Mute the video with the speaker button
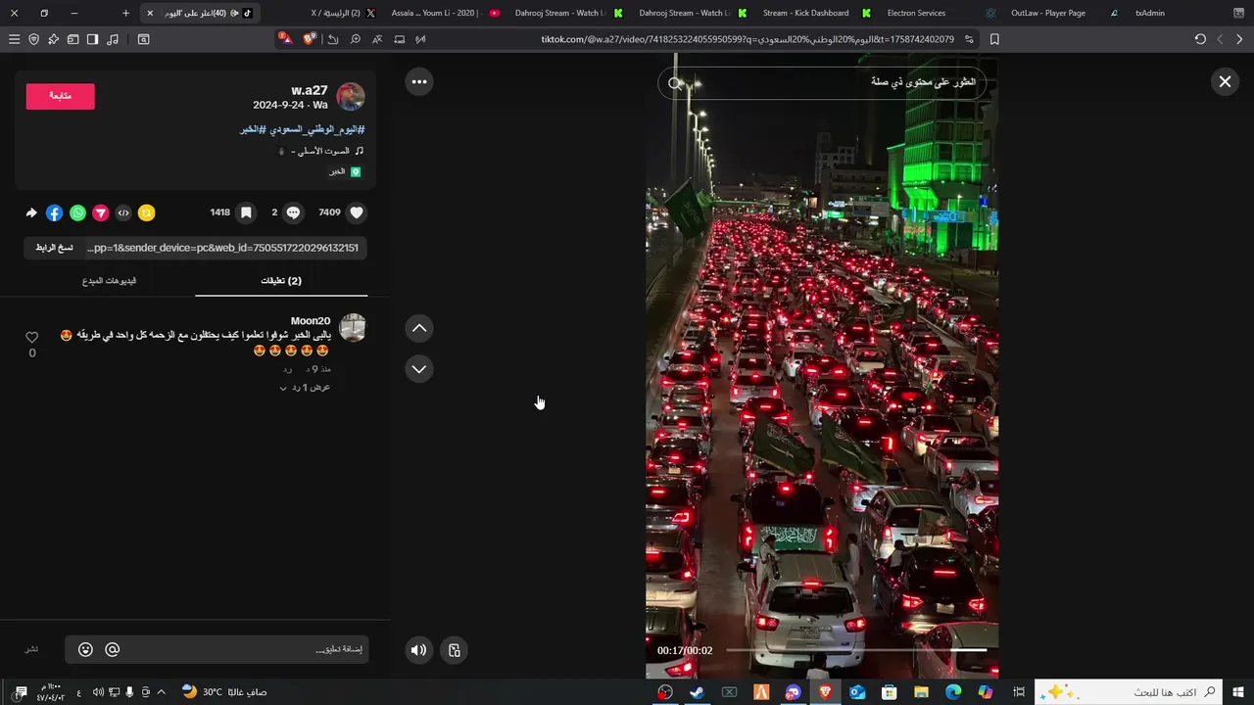Screen dimensions: 1254x705 [x=419, y=650]
